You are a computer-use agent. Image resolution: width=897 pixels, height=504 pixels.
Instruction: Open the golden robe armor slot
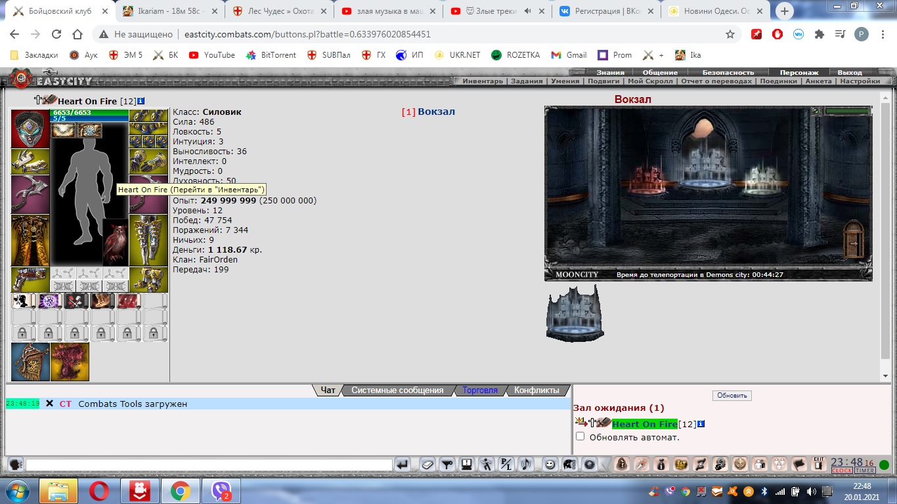[x=30, y=240]
